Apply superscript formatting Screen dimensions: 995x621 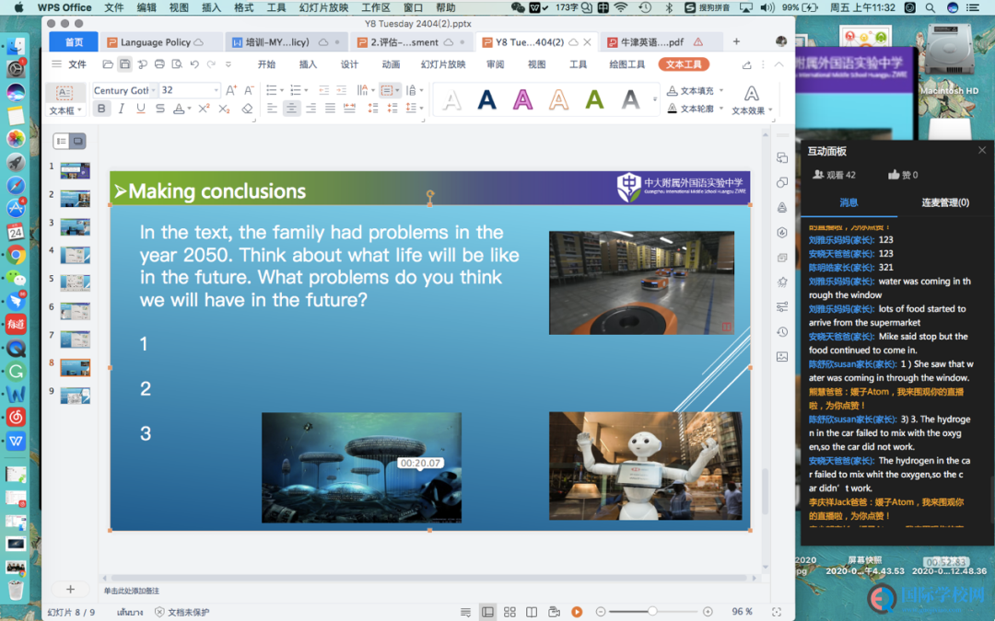click(x=204, y=109)
